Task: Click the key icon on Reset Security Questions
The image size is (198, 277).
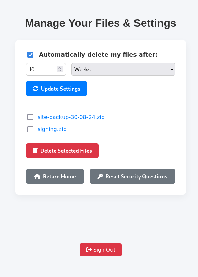Action: pos(100,176)
